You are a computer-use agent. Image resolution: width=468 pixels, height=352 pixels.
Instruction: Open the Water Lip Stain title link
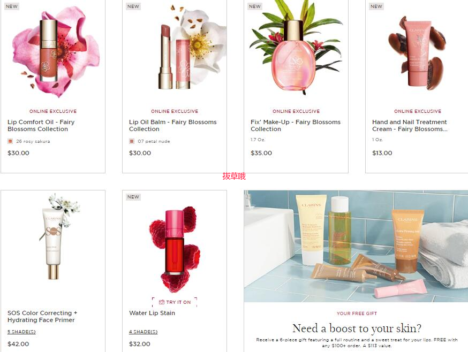tap(152, 313)
